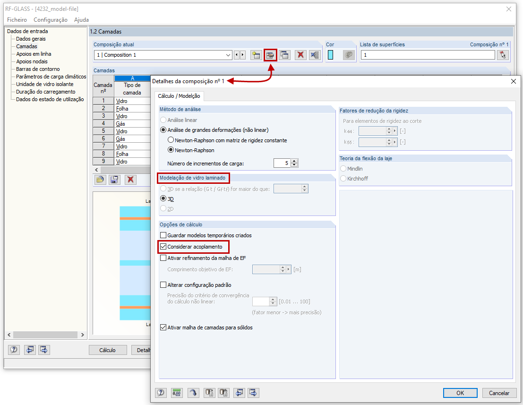The width and height of the screenshot is (523, 405).
Task: Open composition details via the red-boxed toolbar icon
Action: tap(270, 55)
